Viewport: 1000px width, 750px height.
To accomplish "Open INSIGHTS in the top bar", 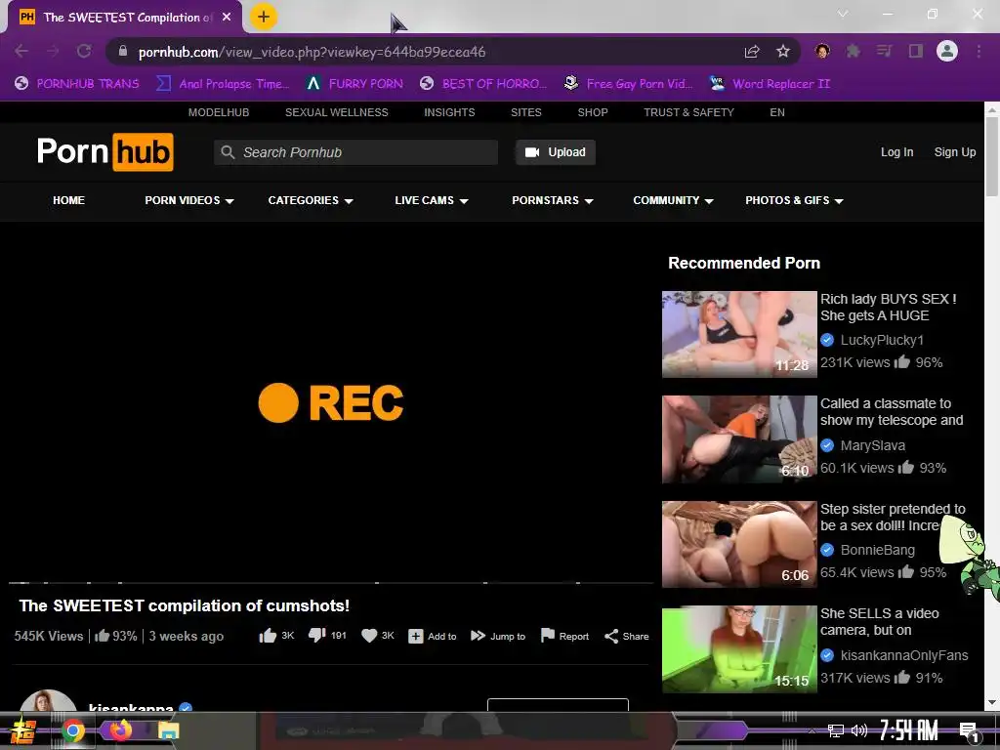I will pyautogui.click(x=449, y=112).
